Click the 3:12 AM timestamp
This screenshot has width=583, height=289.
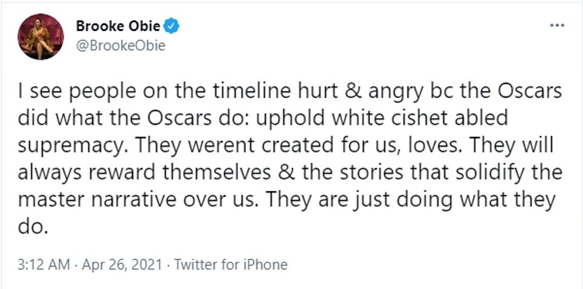44,265
